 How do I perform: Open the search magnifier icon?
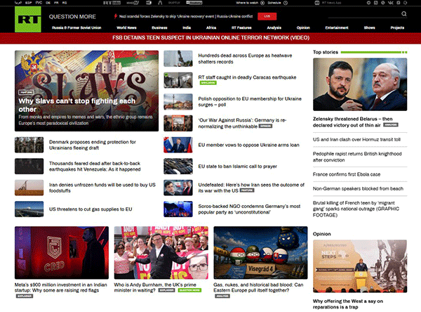(404, 14)
